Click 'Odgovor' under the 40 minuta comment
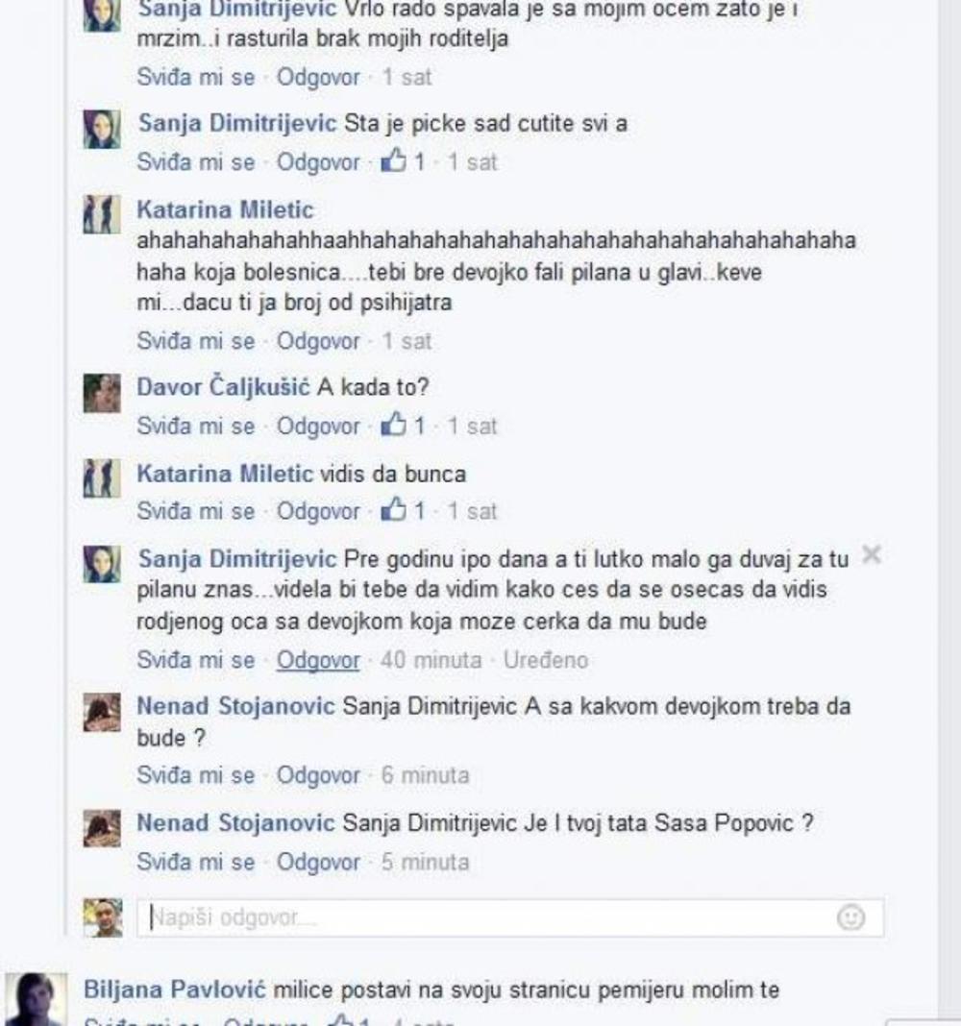 318,660
